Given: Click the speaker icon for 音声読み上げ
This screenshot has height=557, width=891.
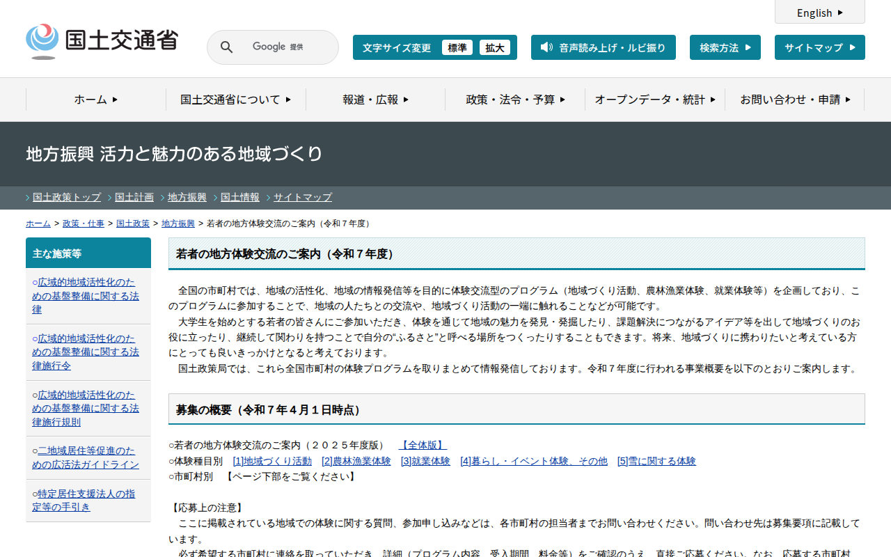Looking at the screenshot, I should [x=546, y=47].
